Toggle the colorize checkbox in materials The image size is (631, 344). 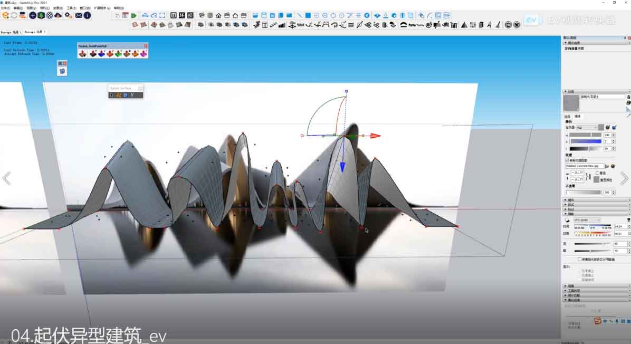tap(597, 173)
